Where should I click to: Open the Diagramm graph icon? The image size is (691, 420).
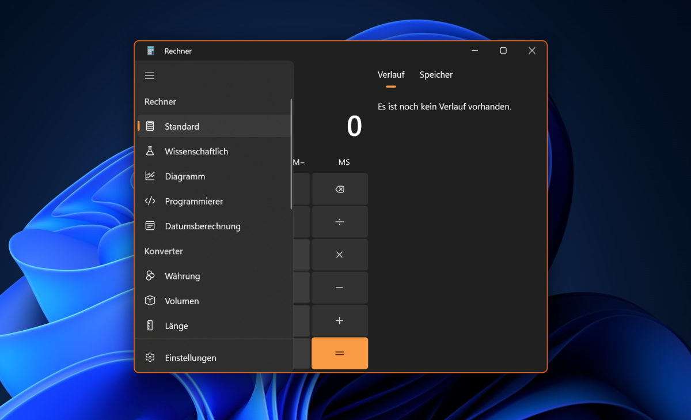(150, 176)
